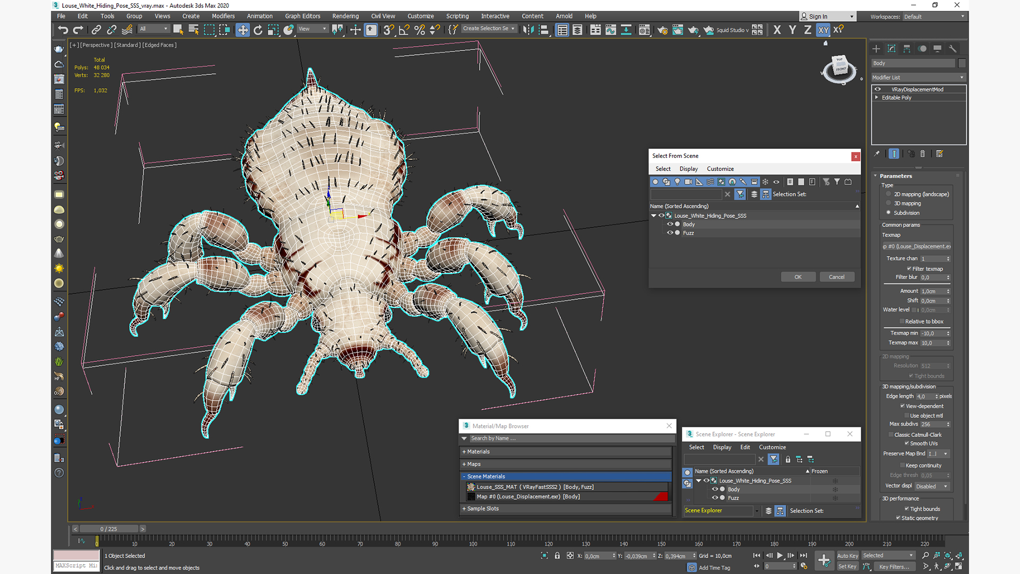Open reference coordinate View dropdown
This screenshot has height=574, width=1020.
pos(312,29)
